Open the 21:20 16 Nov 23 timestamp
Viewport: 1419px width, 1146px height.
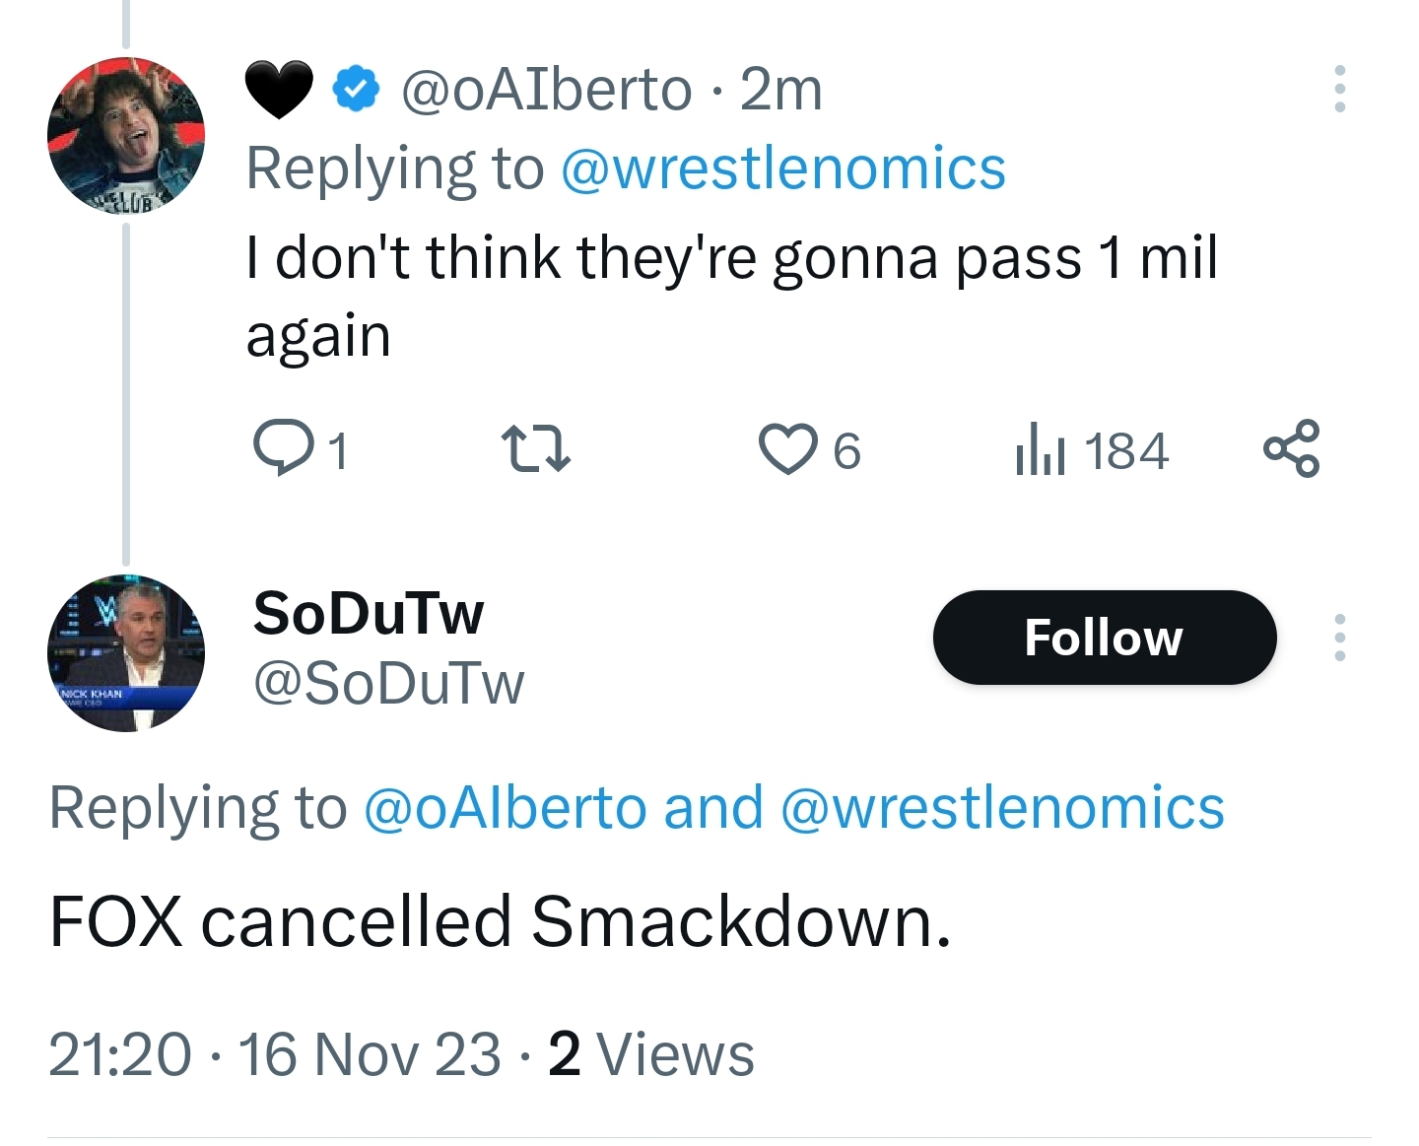(274, 1054)
